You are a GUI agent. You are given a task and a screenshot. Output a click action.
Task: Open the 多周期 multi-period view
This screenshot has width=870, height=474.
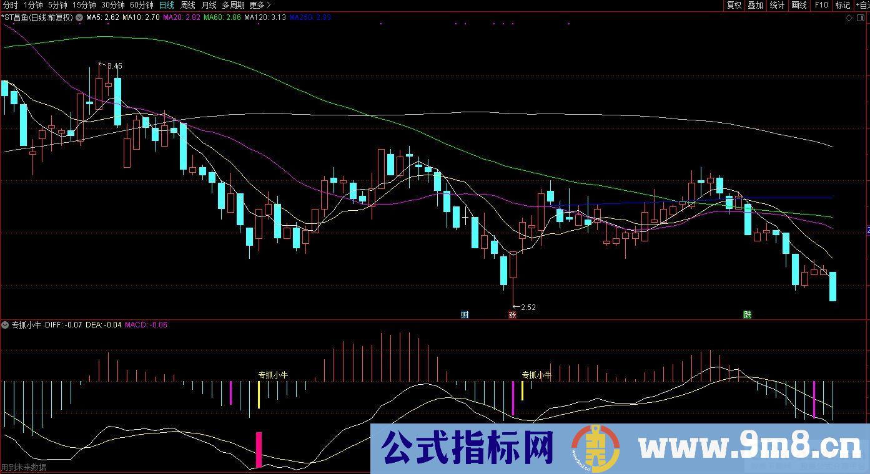[x=233, y=5]
